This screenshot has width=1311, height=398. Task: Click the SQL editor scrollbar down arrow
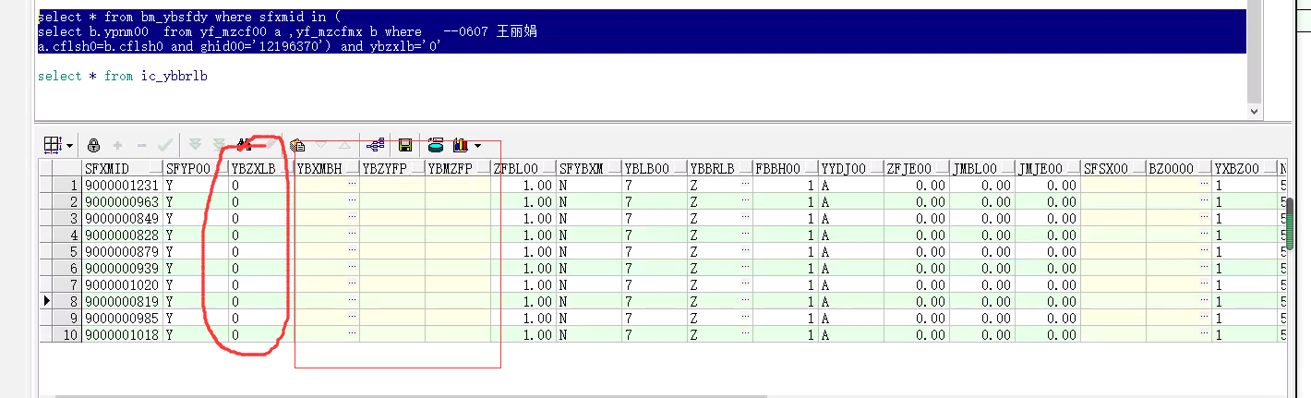click(1253, 110)
